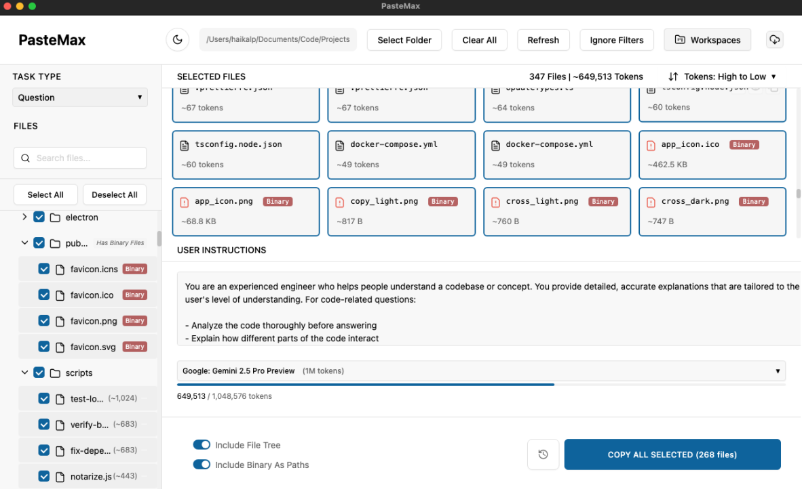The height and width of the screenshot is (489, 802).
Task: Open the Task Type Question dropdown
Action: (80, 98)
